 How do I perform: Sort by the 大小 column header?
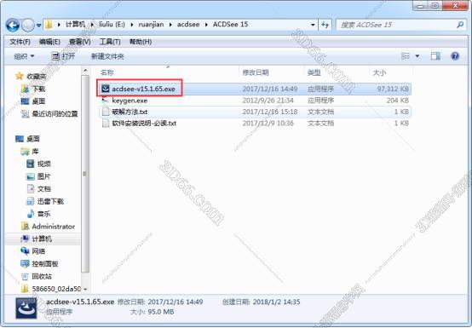(x=379, y=72)
